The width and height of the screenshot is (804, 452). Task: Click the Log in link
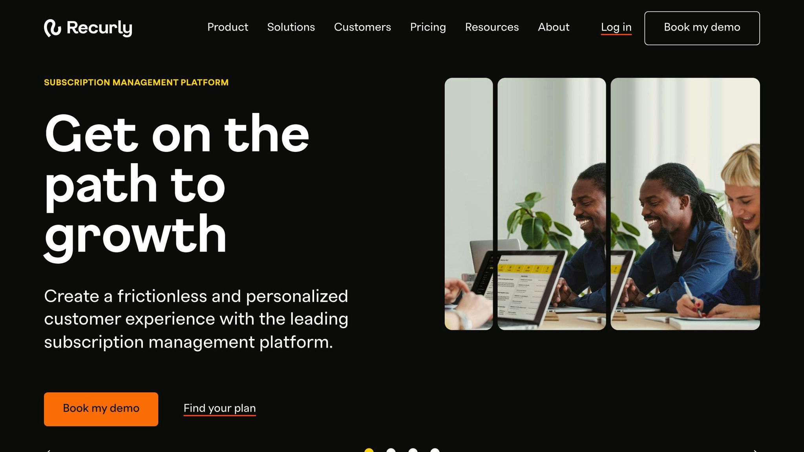pos(616,27)
